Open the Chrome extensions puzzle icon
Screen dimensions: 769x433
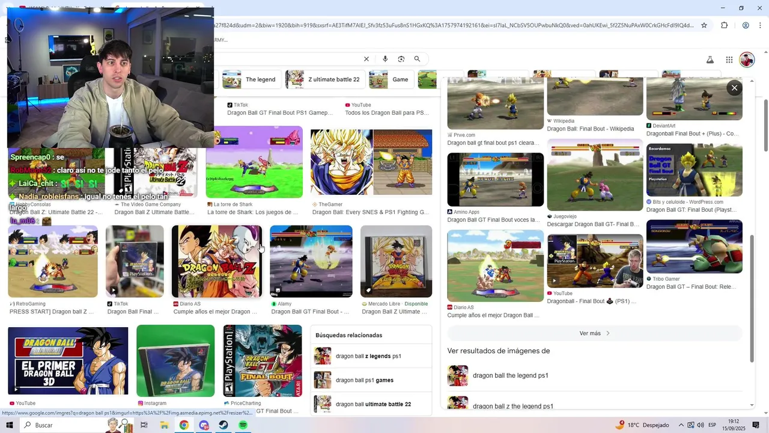tap(724, 25)
